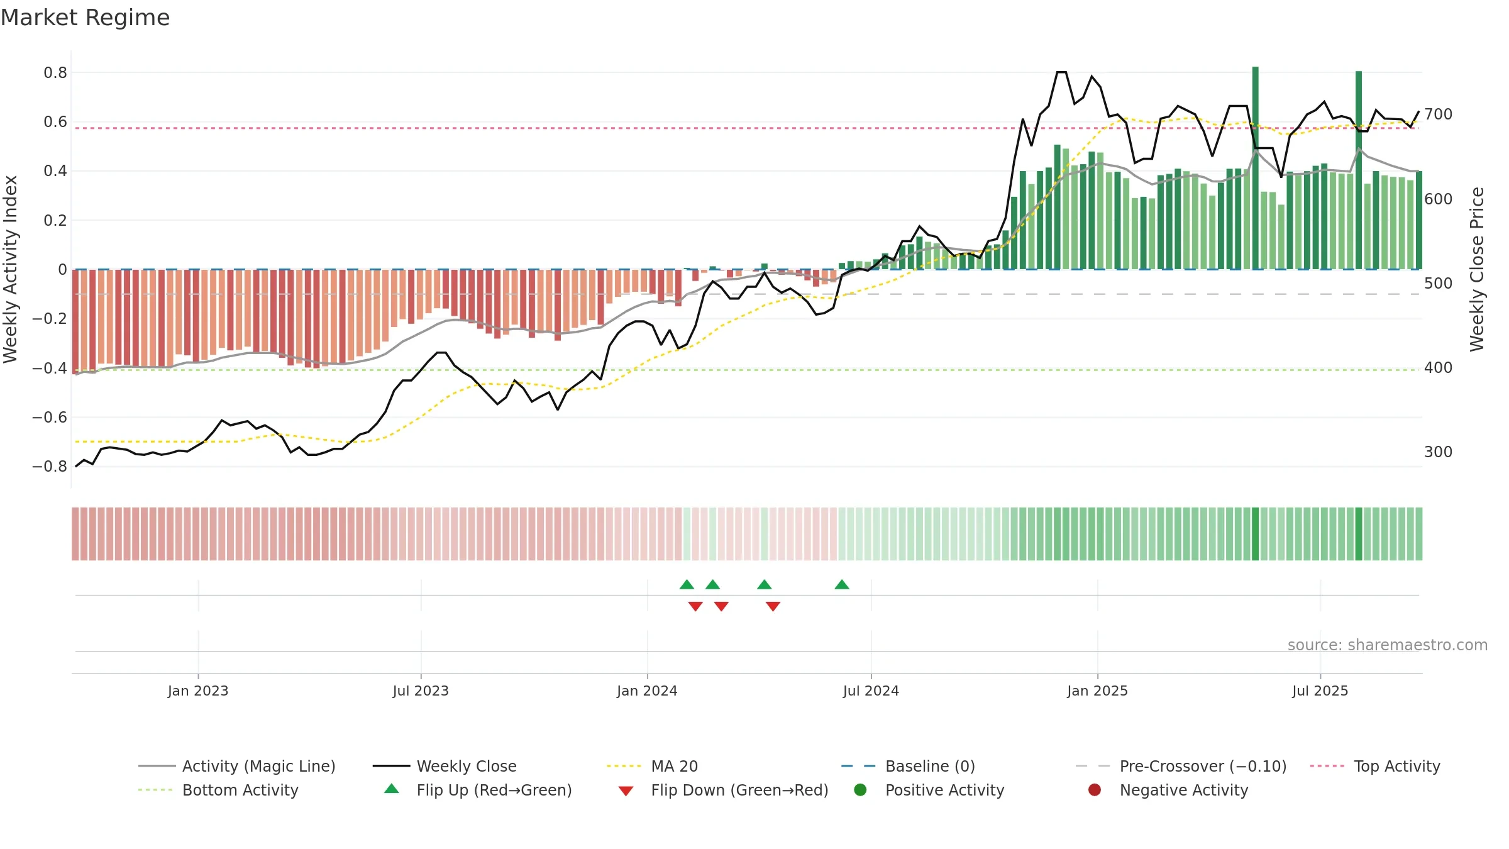This screenshot has width=1509, height=849.
Task: Select the third green flip-up triangle marker
Action: pyautogui.click(x=765, y=584)
